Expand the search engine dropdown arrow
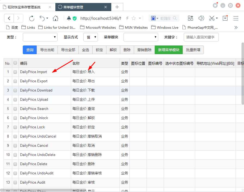The height and width of the screenshot is (192, 244). click(x=157, y=18)
